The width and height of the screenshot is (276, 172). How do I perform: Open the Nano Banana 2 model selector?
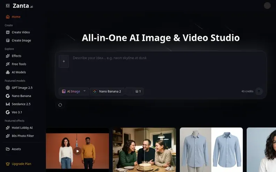point(107,91)
